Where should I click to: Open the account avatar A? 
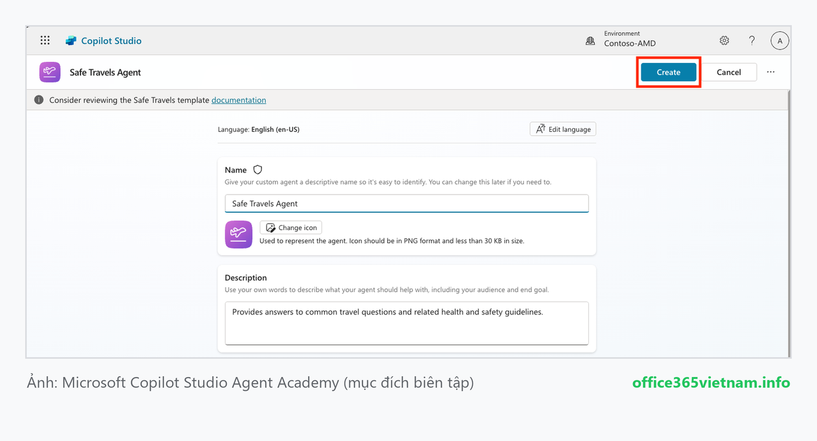780,41
